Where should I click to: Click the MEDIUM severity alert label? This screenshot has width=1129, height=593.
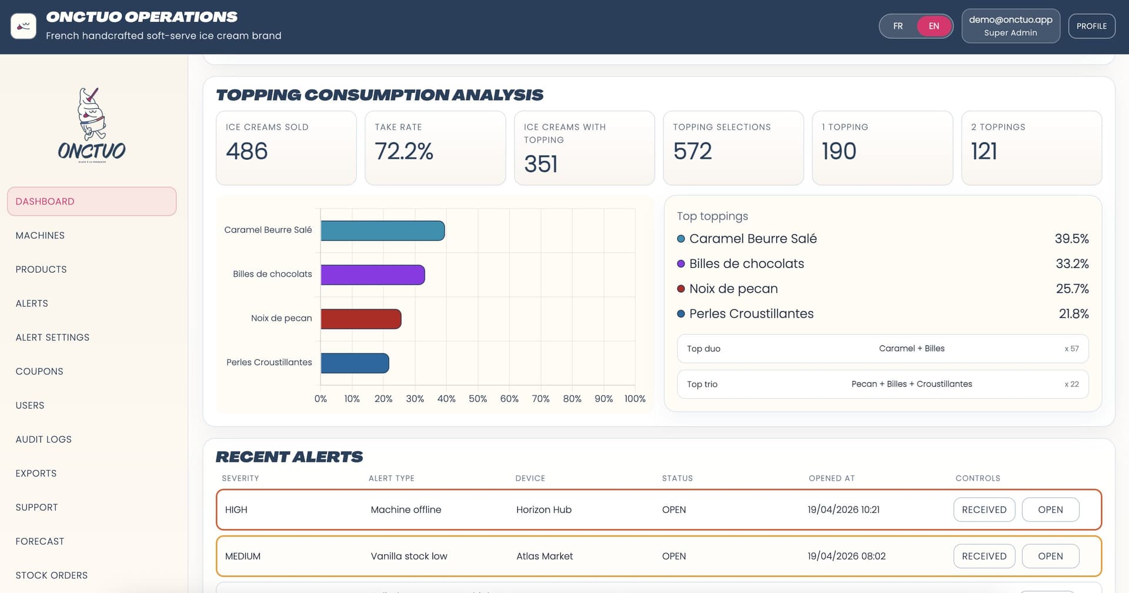tap(242, 556)
